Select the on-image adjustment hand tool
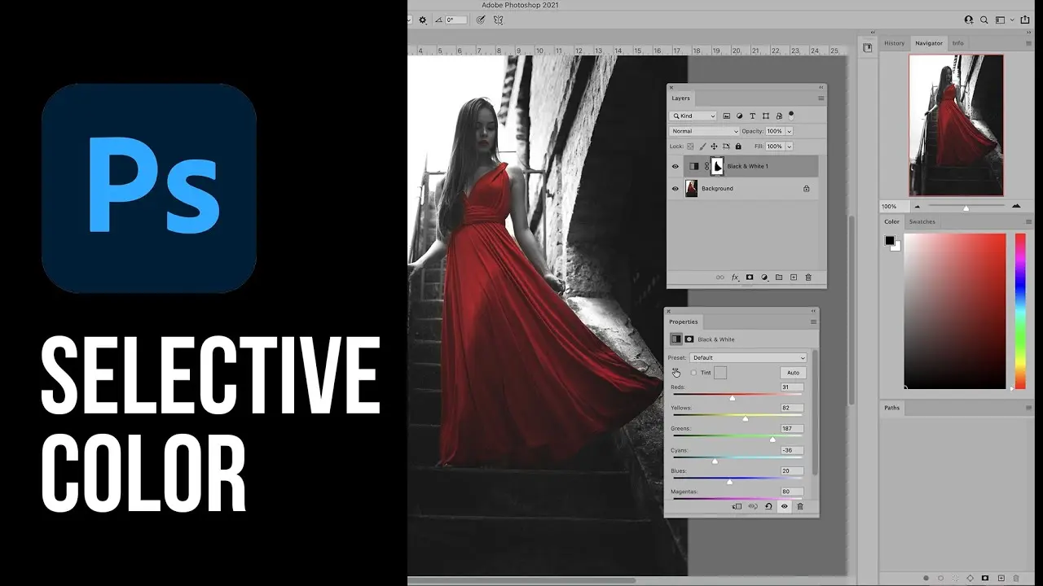This screenshot has width=1043, height=586. (x=676, y=372)
